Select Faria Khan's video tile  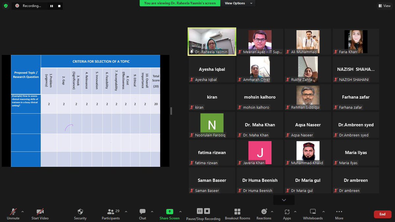(356, 41)
